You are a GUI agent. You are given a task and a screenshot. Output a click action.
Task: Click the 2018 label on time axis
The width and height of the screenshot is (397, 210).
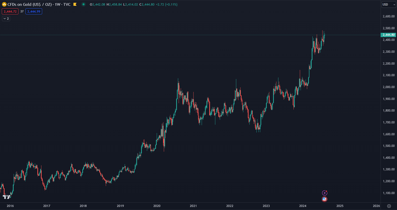pos(83,206)
